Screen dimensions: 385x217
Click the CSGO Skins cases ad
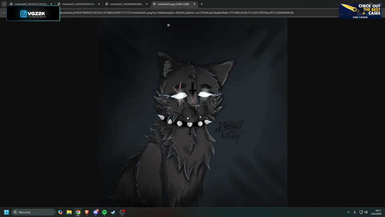pos(360,11)
